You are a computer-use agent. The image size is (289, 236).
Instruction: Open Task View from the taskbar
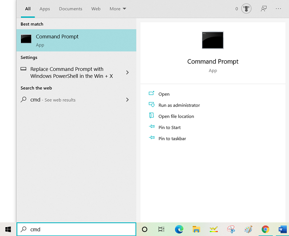tap(161, 229)
